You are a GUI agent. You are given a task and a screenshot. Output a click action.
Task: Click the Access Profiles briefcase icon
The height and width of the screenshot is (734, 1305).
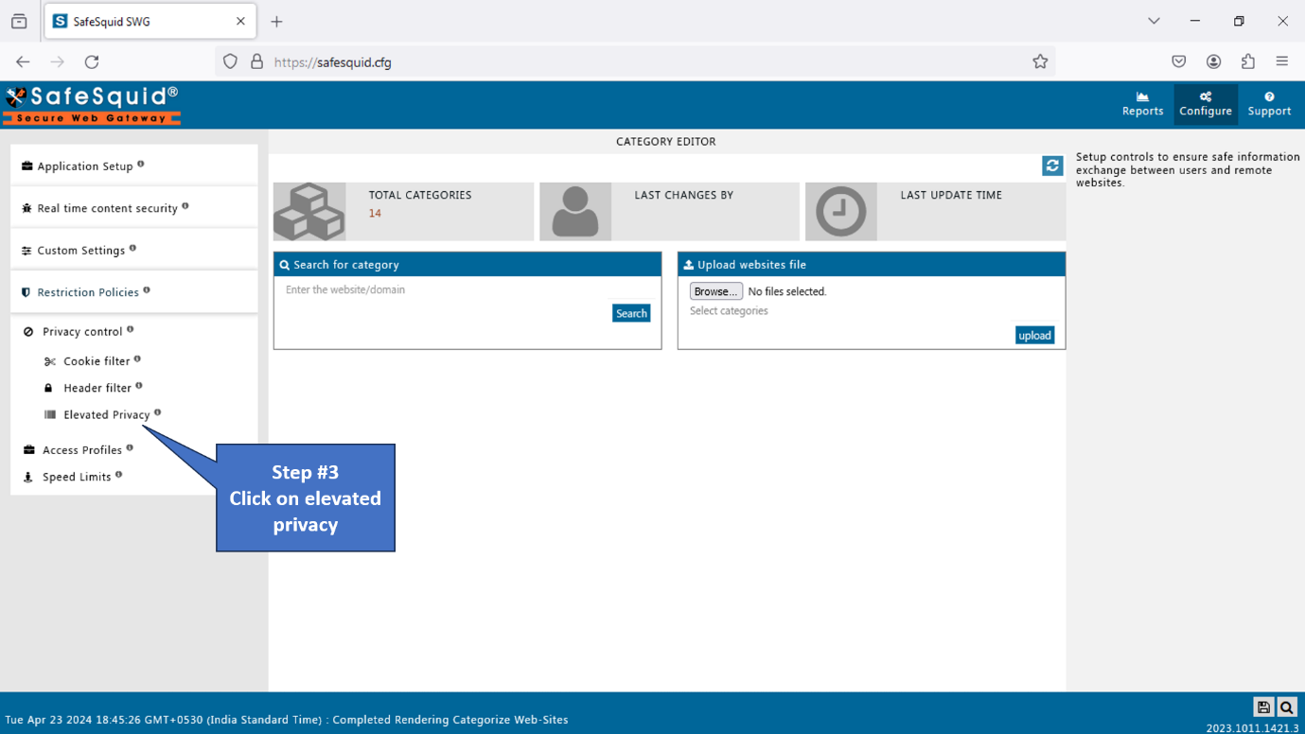click(28, 450)
